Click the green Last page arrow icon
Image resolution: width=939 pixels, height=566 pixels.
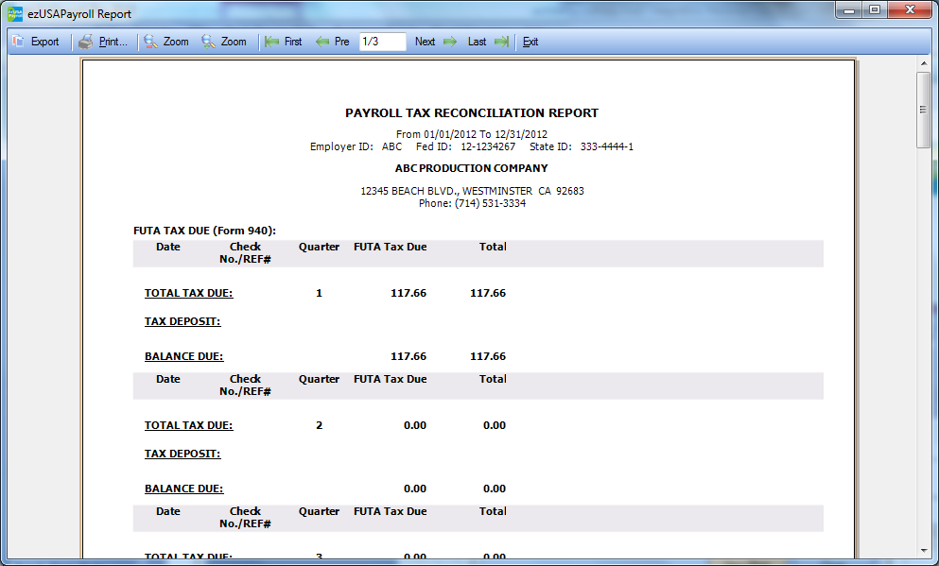(501, 42)
